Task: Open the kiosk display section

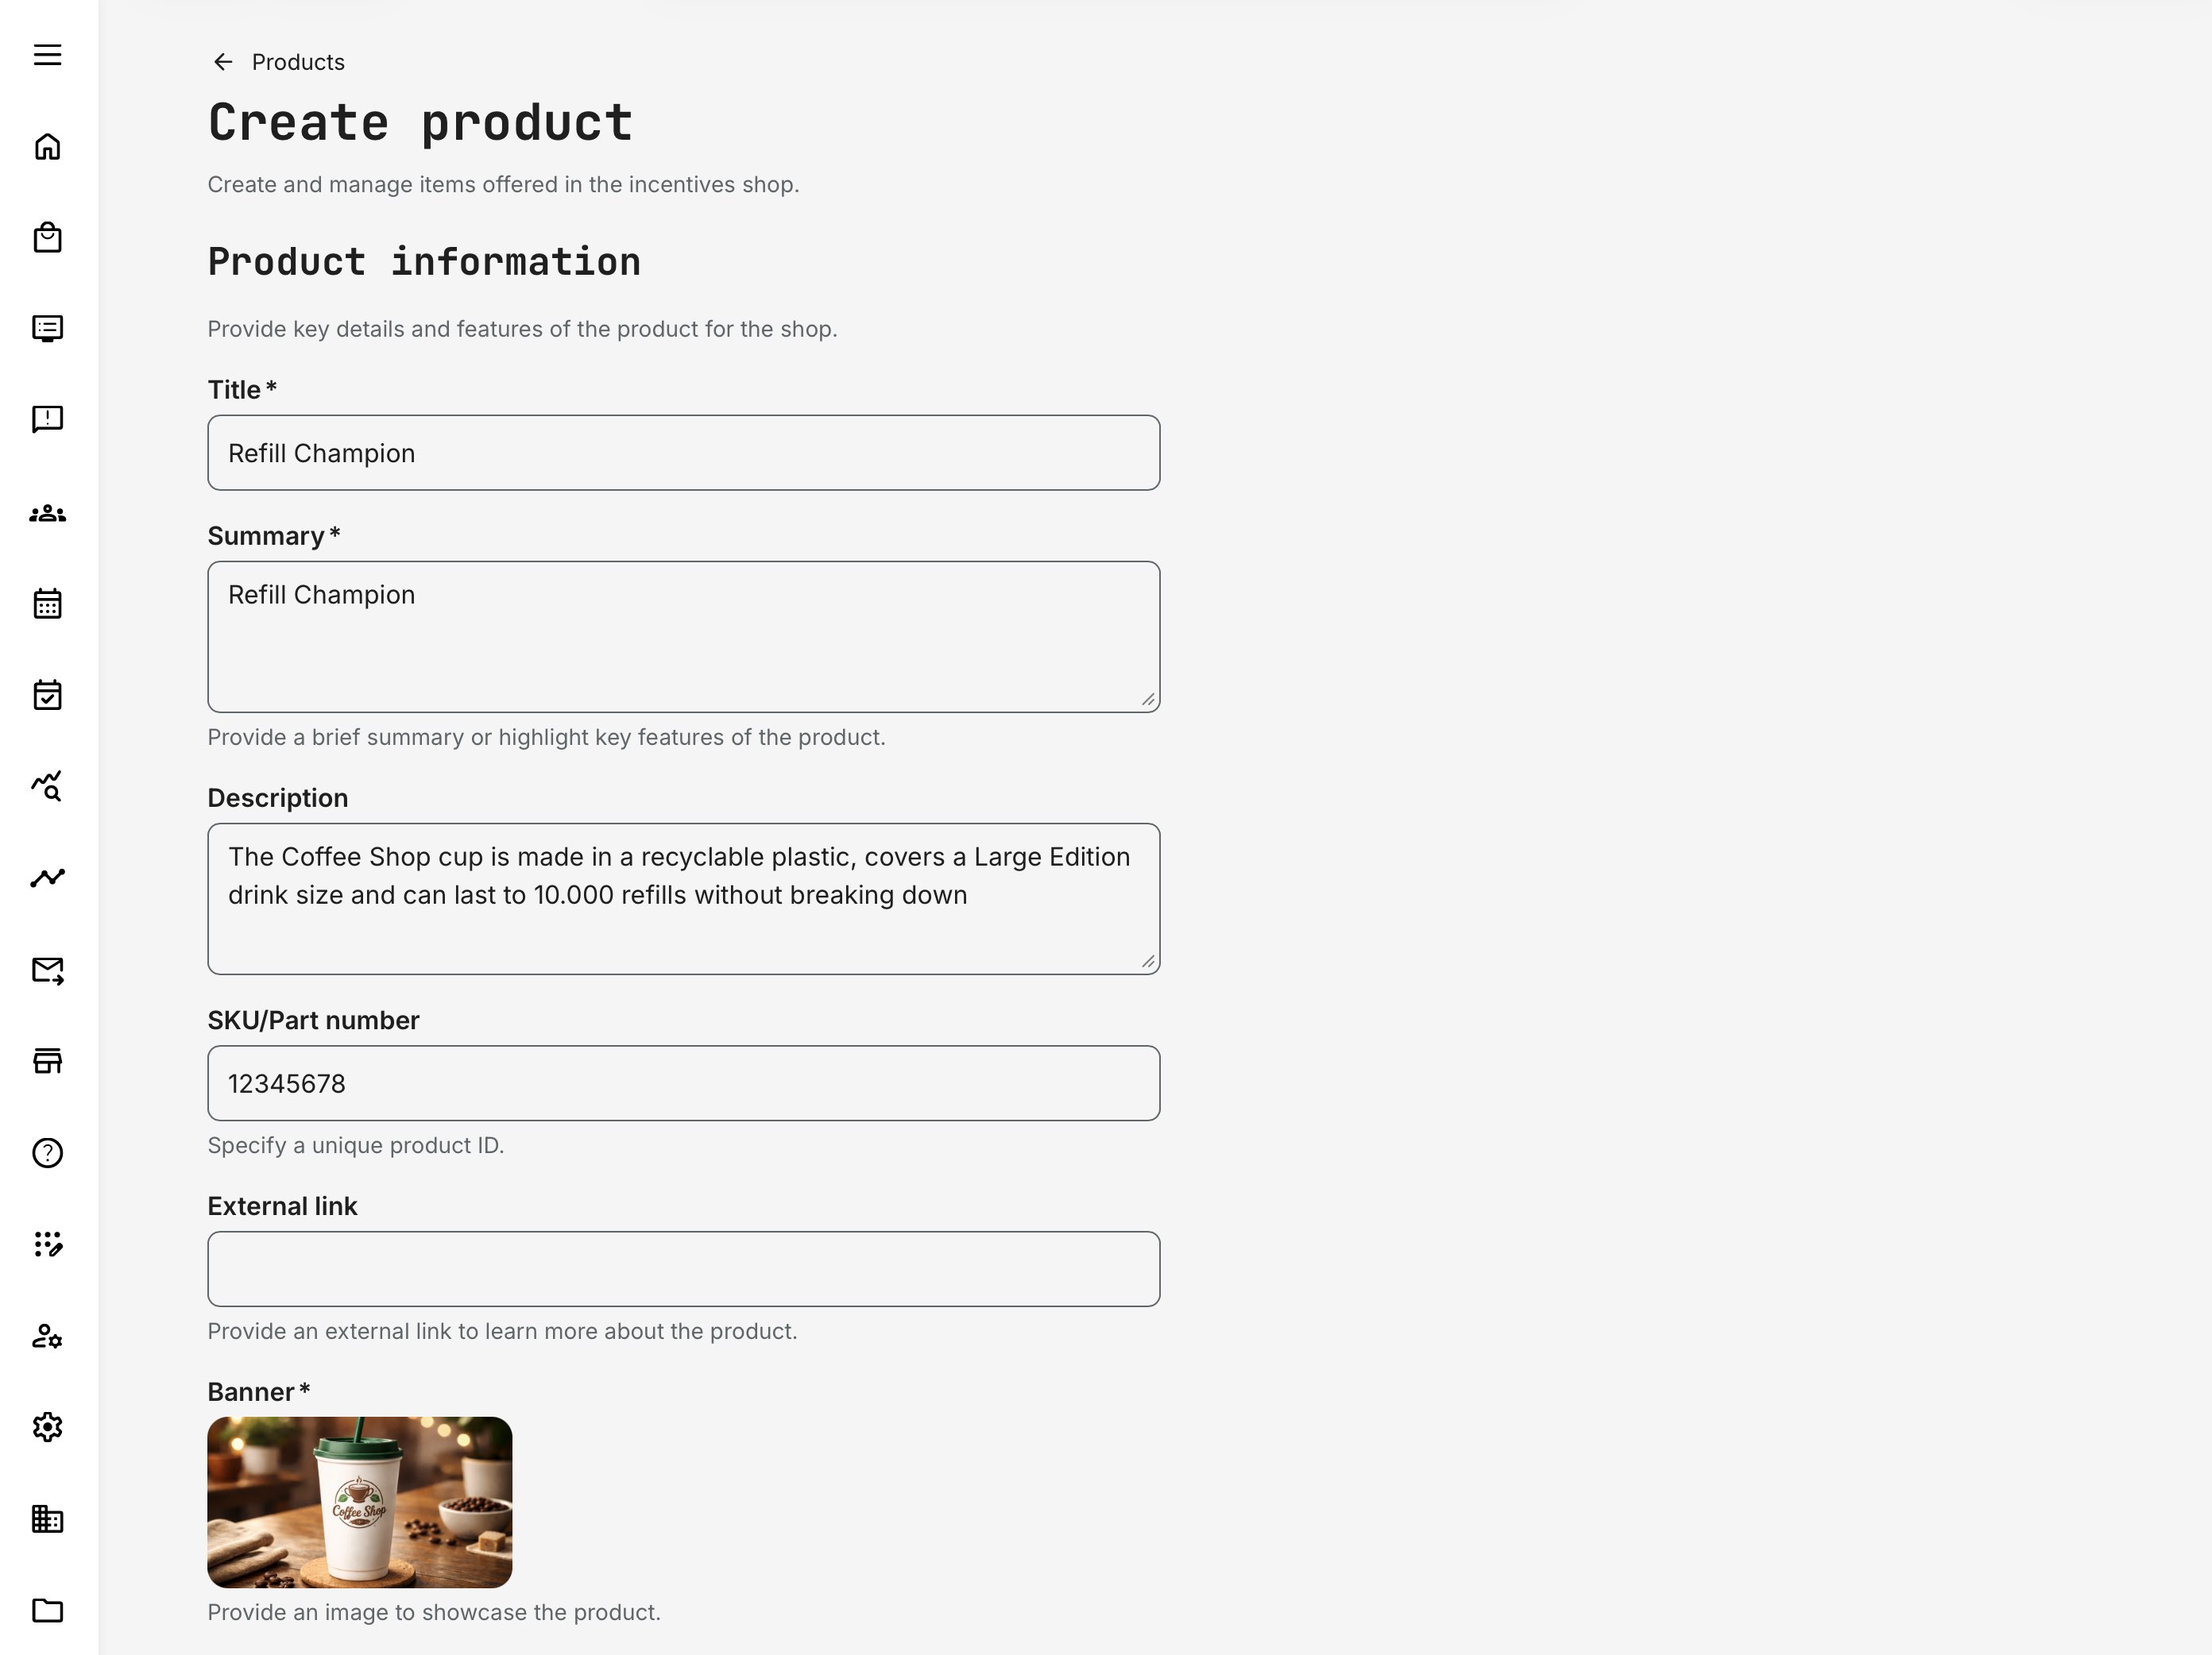Action: coord(47,328)
